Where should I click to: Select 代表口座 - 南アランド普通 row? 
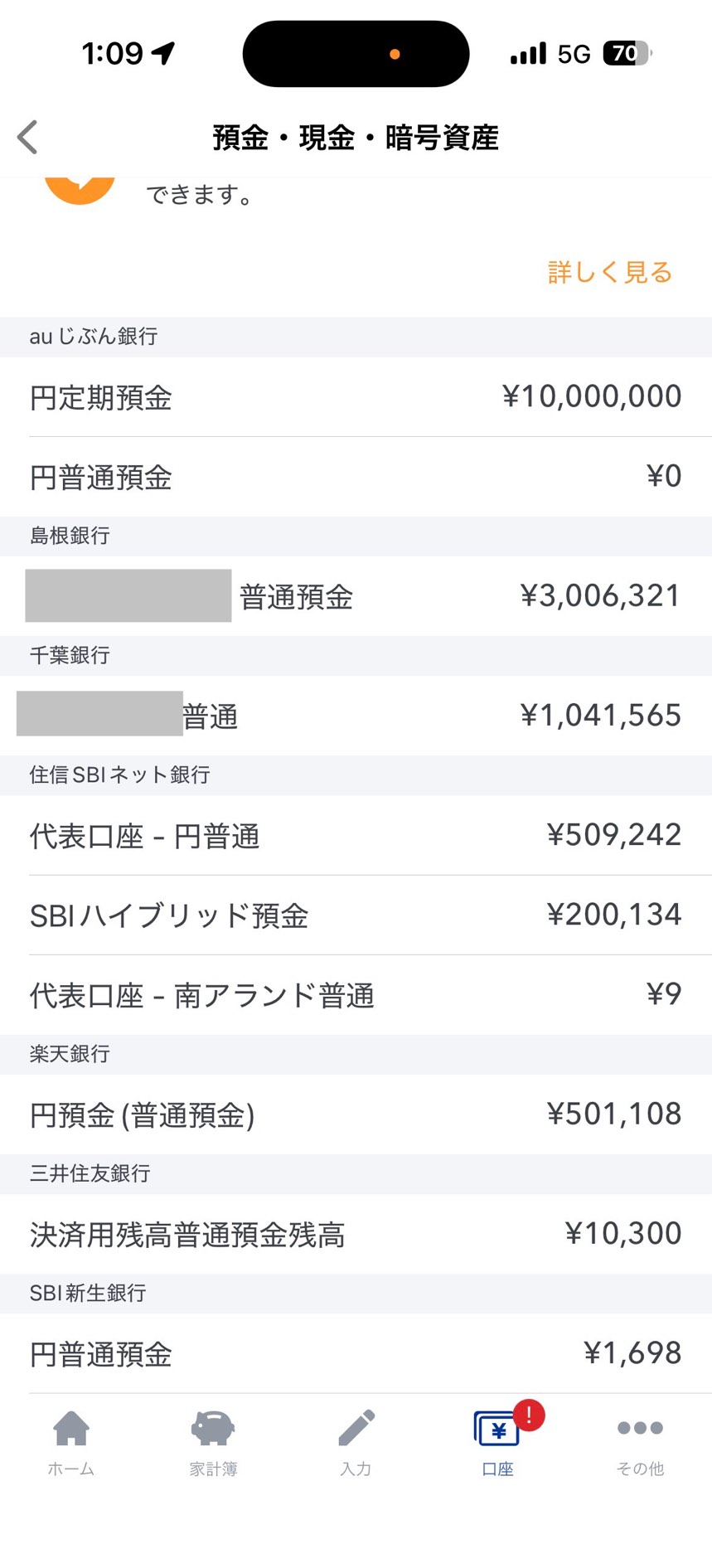click(x=356, y=994)
